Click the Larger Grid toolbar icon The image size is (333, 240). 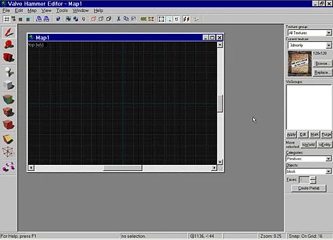(x=28, y=19)
